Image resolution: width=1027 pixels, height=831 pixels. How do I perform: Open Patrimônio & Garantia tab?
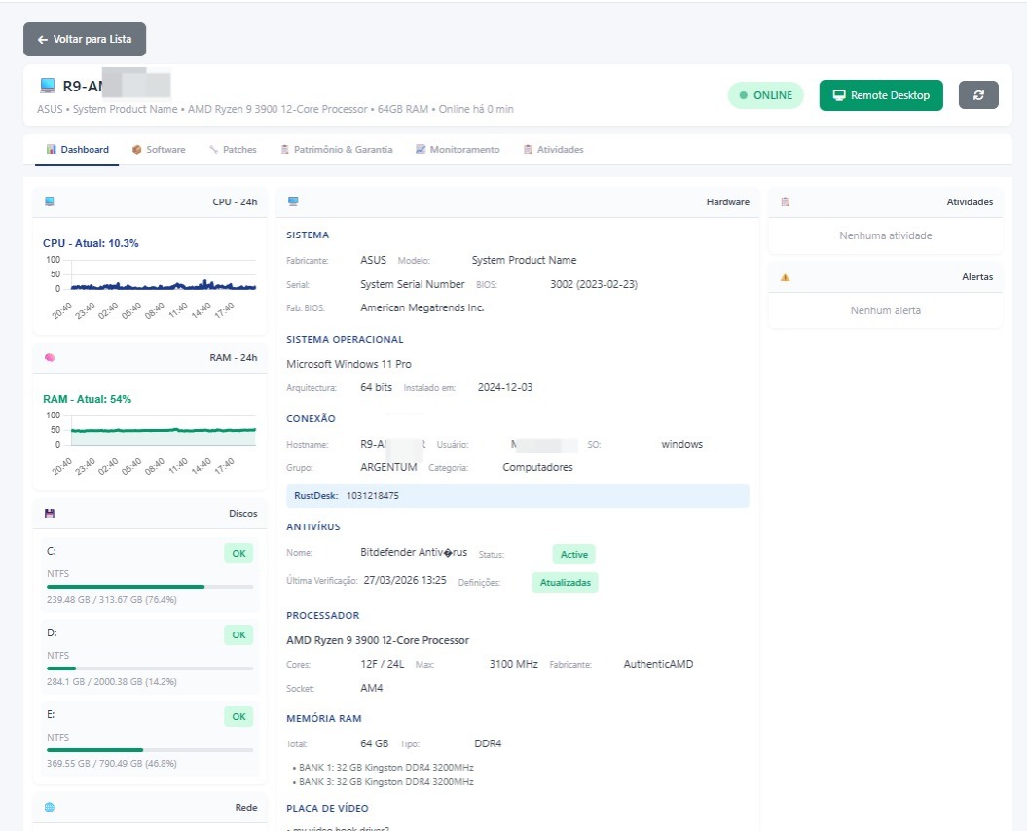tap(337, 149)
